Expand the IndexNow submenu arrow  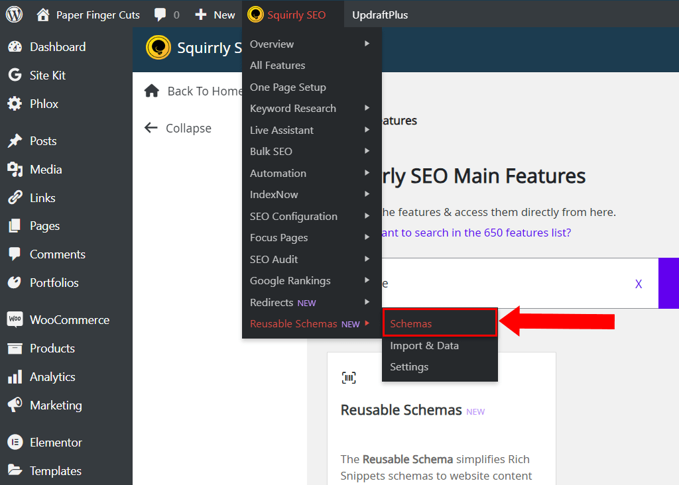[367, 194]
